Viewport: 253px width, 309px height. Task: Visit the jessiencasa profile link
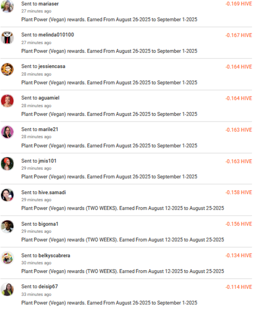tap(52, 66)
